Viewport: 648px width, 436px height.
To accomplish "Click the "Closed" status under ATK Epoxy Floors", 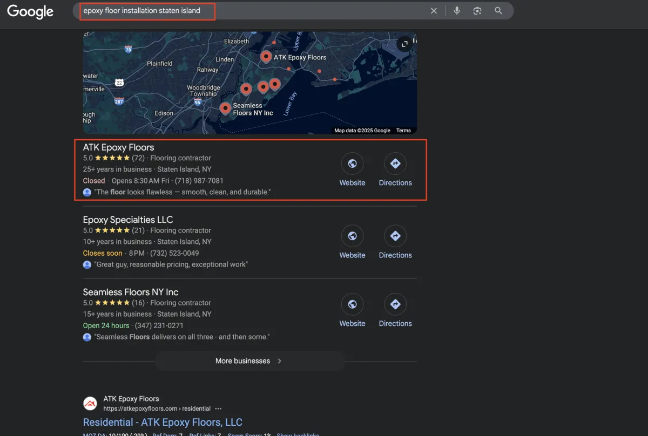I will (x=94, y=181).
